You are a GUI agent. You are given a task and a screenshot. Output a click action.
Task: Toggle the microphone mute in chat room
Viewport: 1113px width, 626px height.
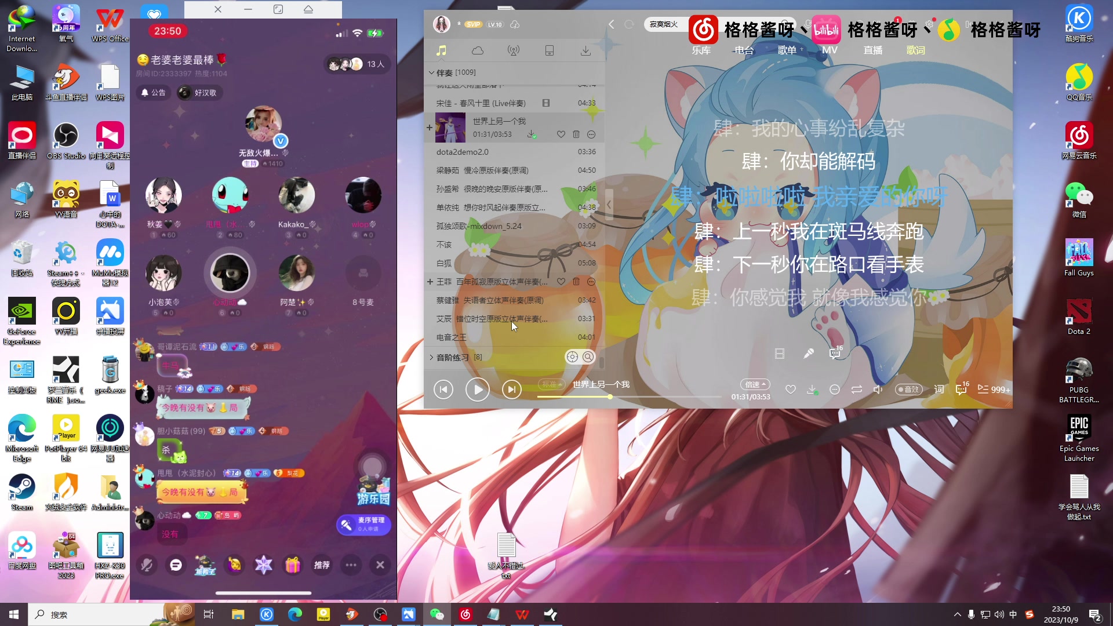click(x=147, y=565)
